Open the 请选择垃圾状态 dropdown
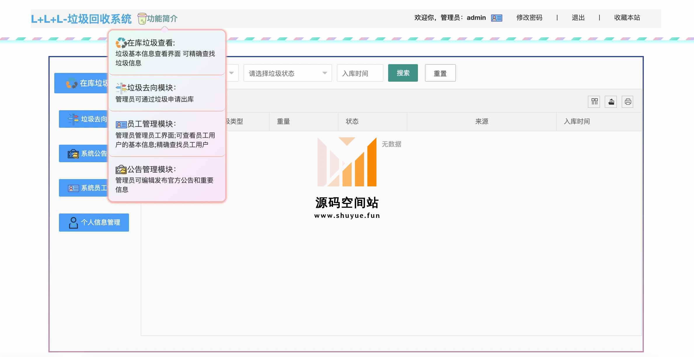Viewport: 694px width, 357px height. 287,73
